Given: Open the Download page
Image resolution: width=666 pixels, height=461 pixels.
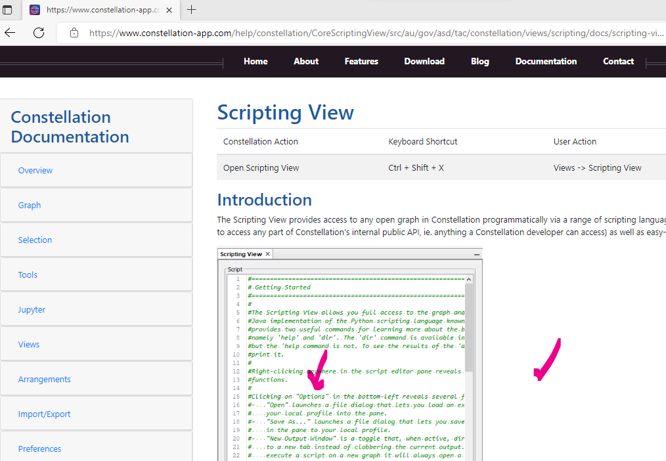Looking at the screenshot, I should (x=424, y=61).
